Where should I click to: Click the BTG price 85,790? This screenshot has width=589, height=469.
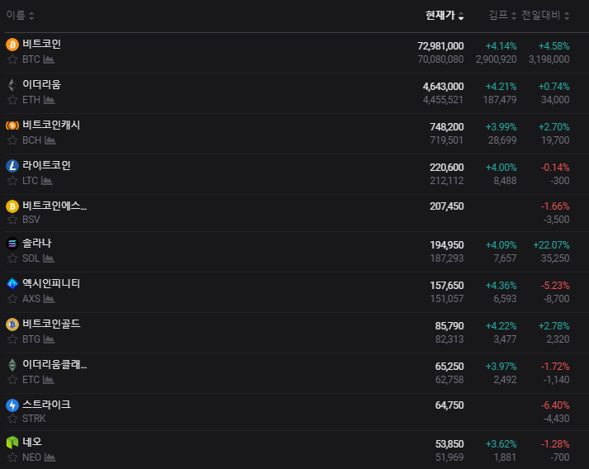pos(449,326)
